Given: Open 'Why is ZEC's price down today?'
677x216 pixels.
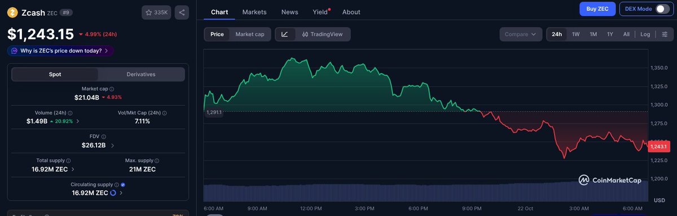Looking at the screenshot, I should [x=60, y=51].
